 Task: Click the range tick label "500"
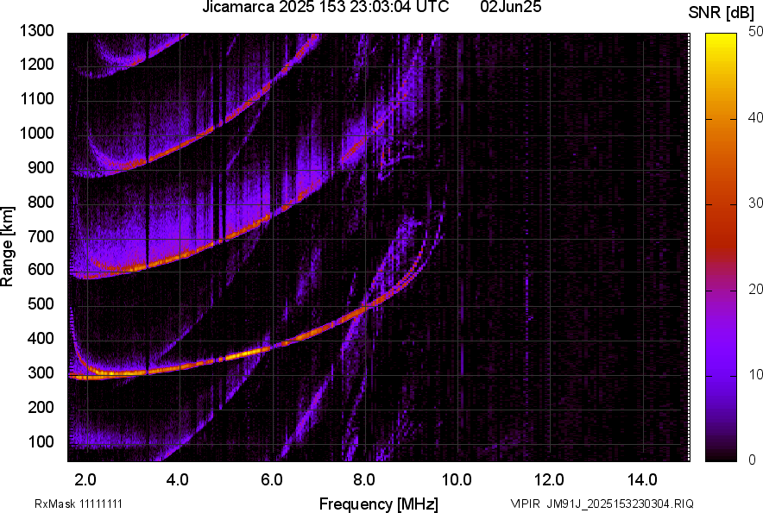click(x=41, y=303)
